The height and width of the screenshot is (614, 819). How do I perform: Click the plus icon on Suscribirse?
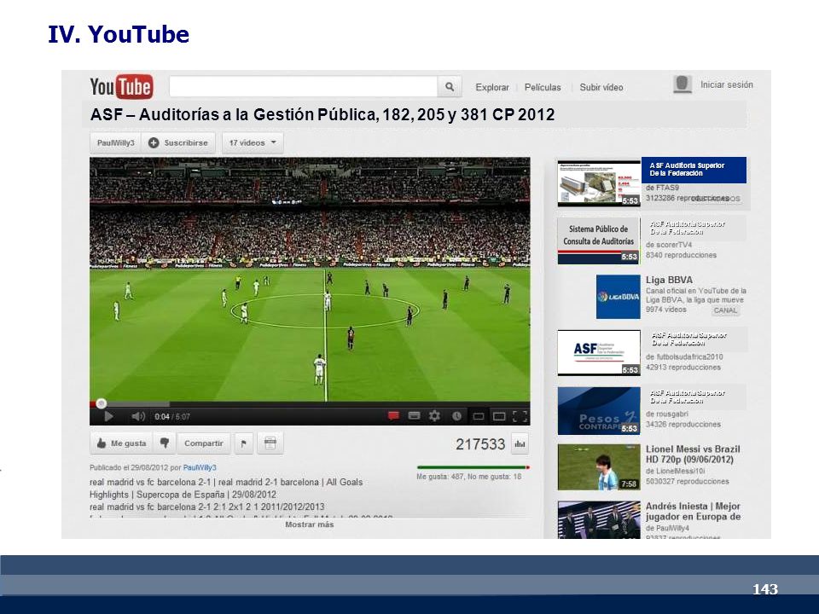(x=154, y=142)
